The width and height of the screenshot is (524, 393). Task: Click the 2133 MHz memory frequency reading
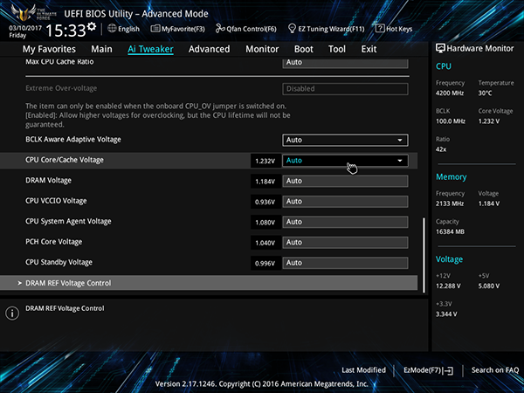click(450, 203)
